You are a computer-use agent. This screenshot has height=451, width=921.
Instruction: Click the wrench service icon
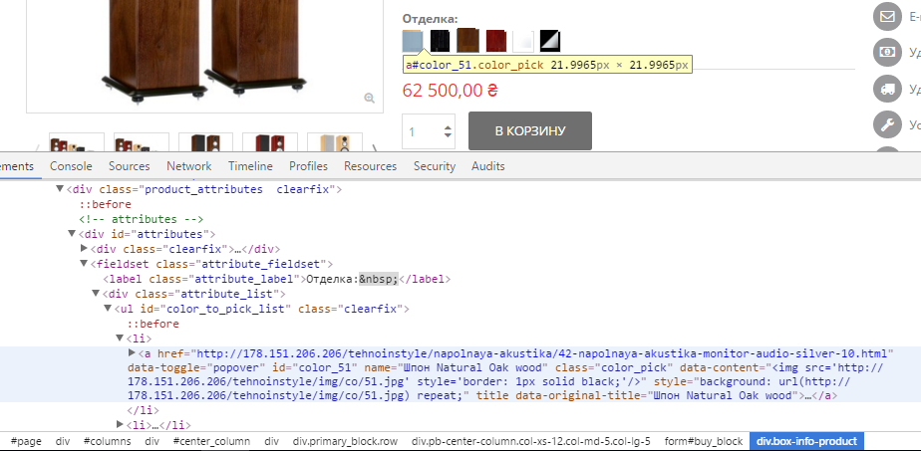[x=887, y=124]
